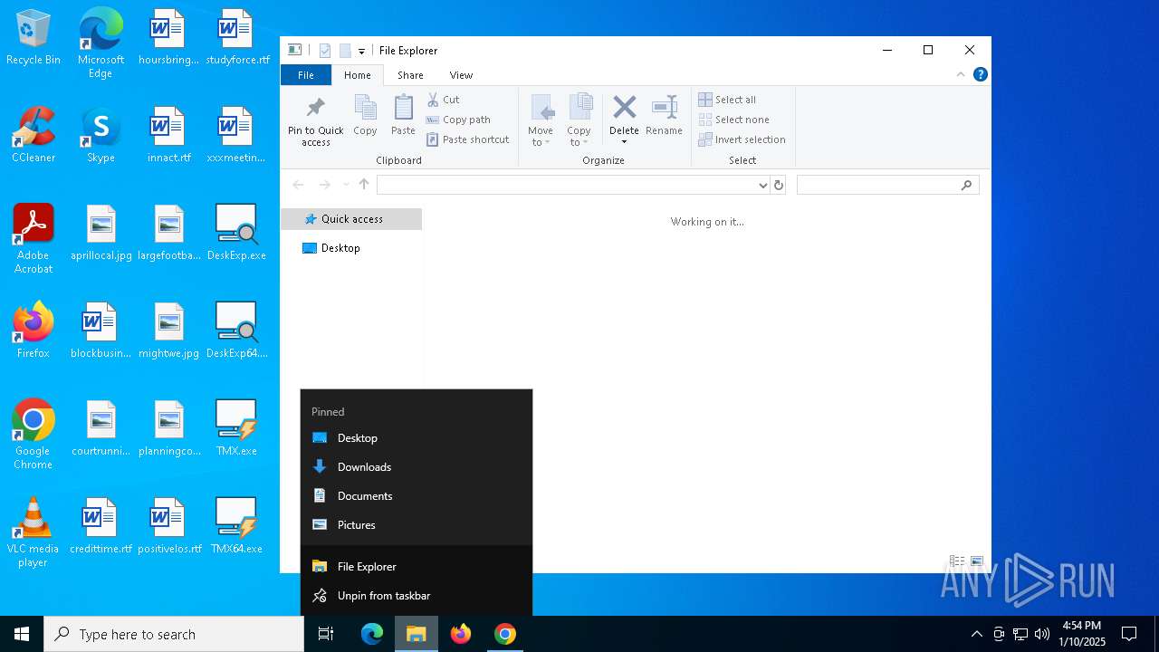1159x652 pixels.
Task: Click Unpin from taskbar
Action: click(417, 596)
